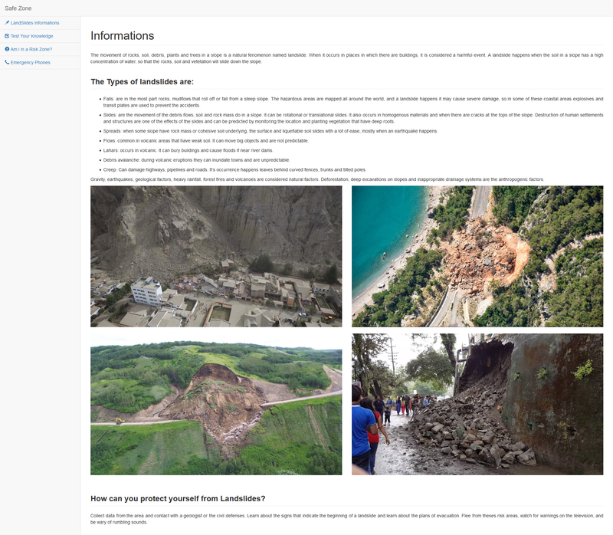
Task: Go to the Test Your Knowledge page
Action: (x=31, y=36)
